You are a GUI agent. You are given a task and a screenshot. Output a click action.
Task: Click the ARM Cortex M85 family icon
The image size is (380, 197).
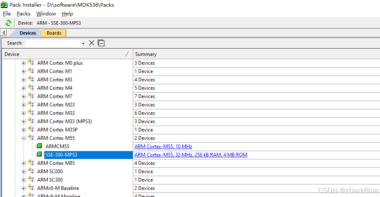31,163
